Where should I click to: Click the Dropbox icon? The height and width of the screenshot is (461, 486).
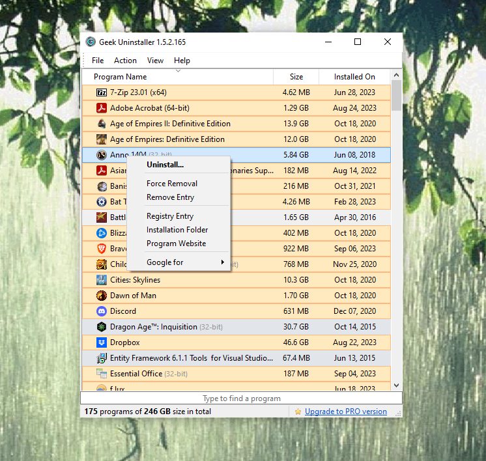click(x=102, y=342)
